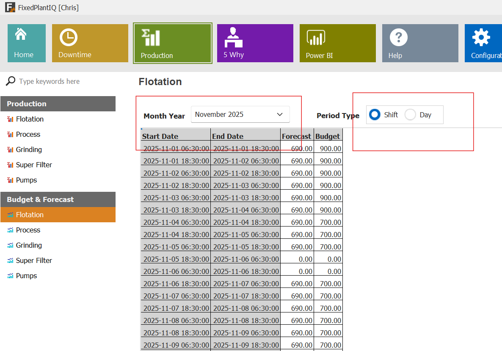Select the Production chart tile

tap(172, 43)
